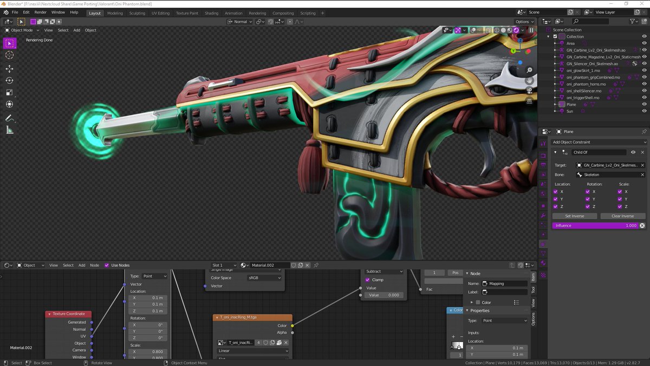The width and height of the screenshot is (650, 366).
Task: Open the Slot 1 material slot dropdown
Action: pyautogui.click(x=224, y=265)
